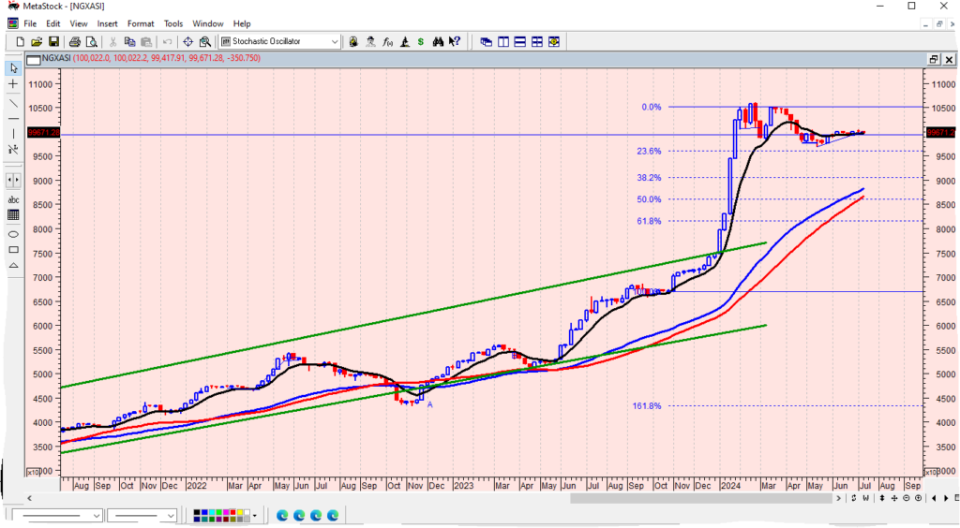Select the ellipse drawing tool
The image size is (960, 528).
tap(13, 233)
